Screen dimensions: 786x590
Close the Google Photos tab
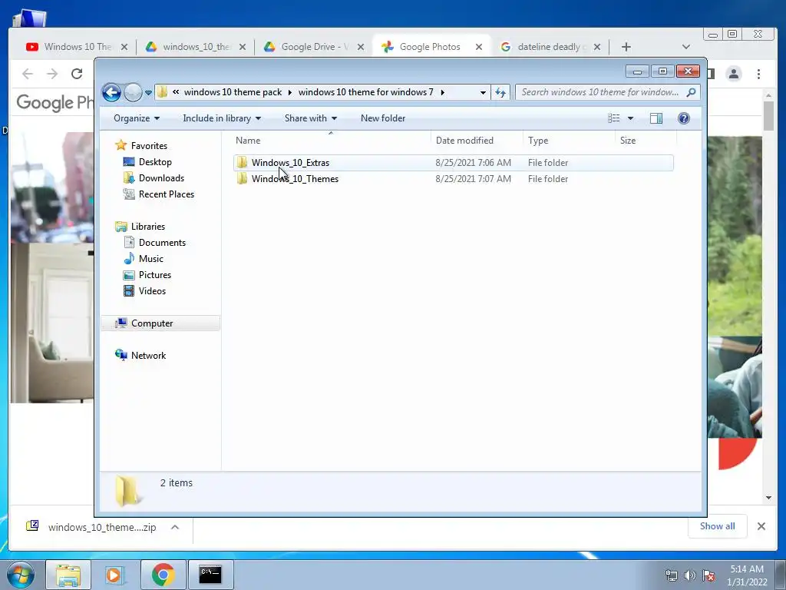coord(479,47)
